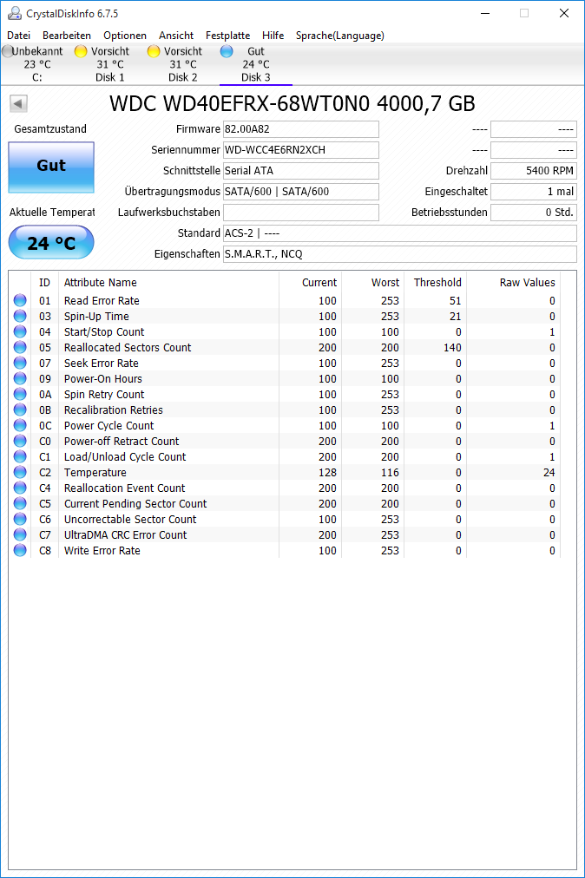Open the Hilfe menu
The image size is (585, 878).
tap(273, 36)
